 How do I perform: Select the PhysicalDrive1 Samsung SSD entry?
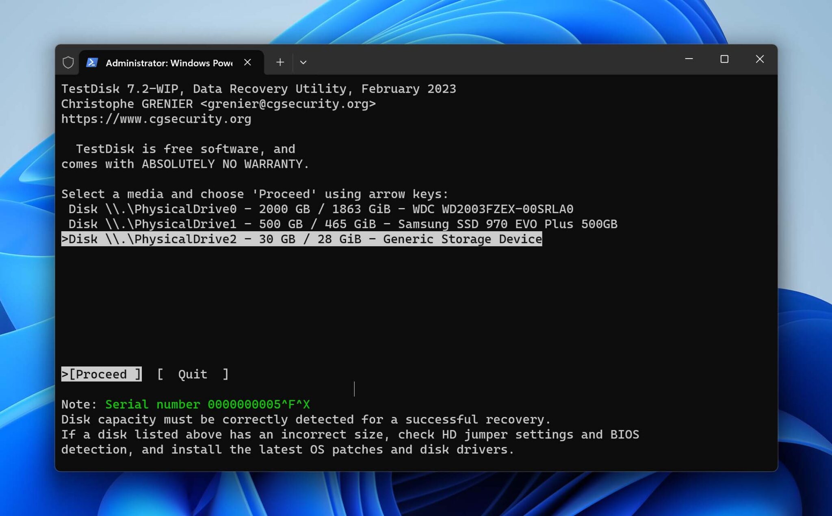click(x=342, y=224)
